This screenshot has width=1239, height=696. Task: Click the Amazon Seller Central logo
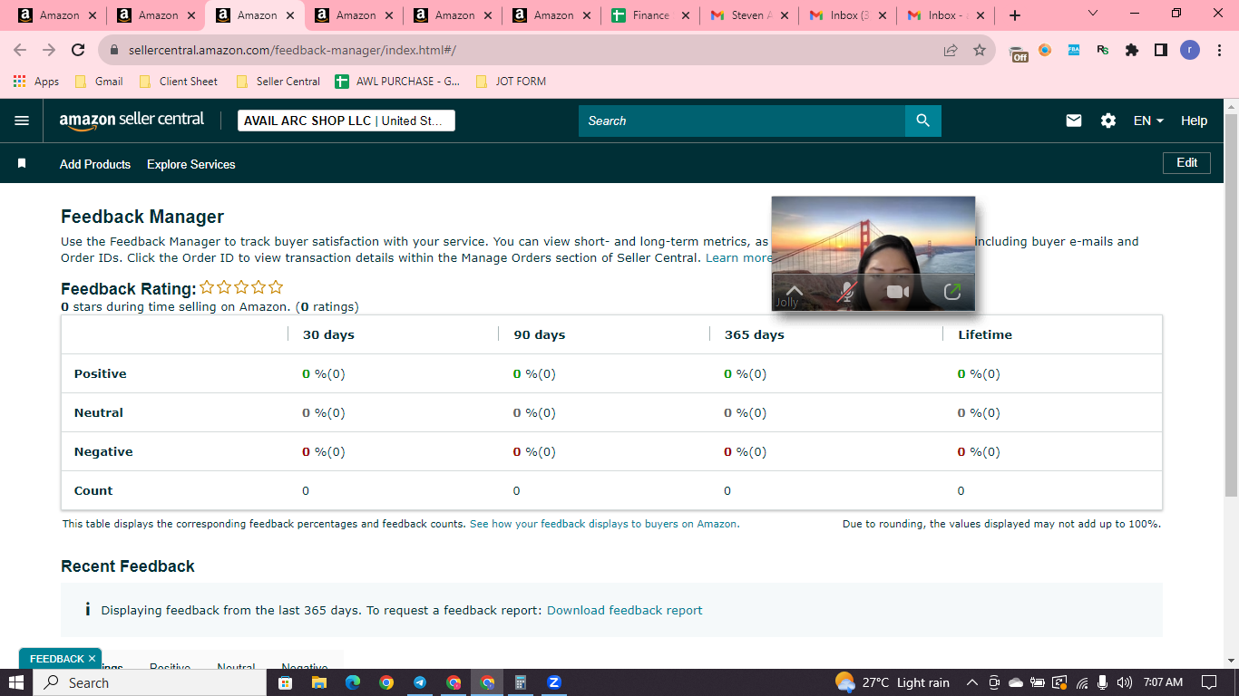click(132, 121)
